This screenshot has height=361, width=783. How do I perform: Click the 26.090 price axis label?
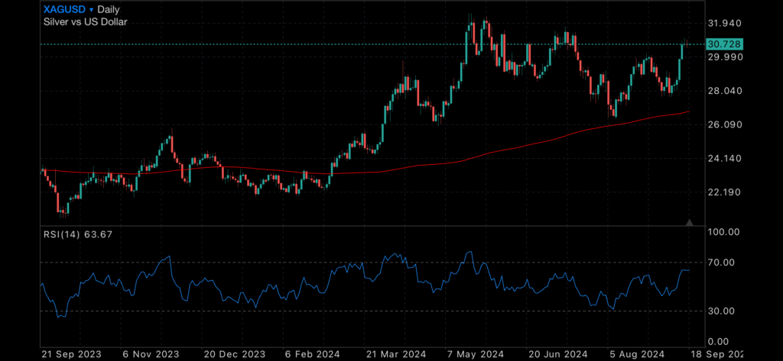(725, 124)
